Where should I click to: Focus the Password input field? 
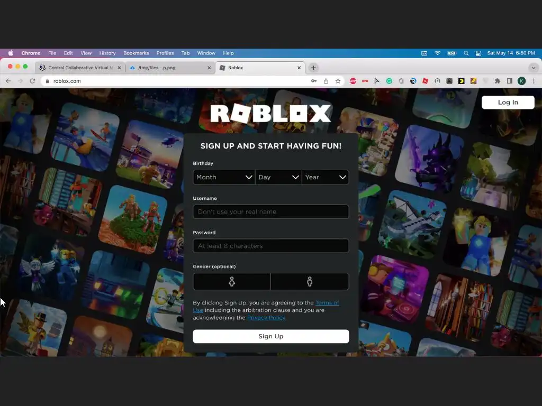click(x=270, y=246)
